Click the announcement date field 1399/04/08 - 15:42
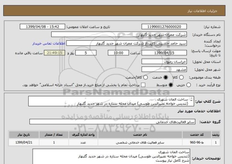The height and width of the screenshot is (164, 232). click(42, 27)
